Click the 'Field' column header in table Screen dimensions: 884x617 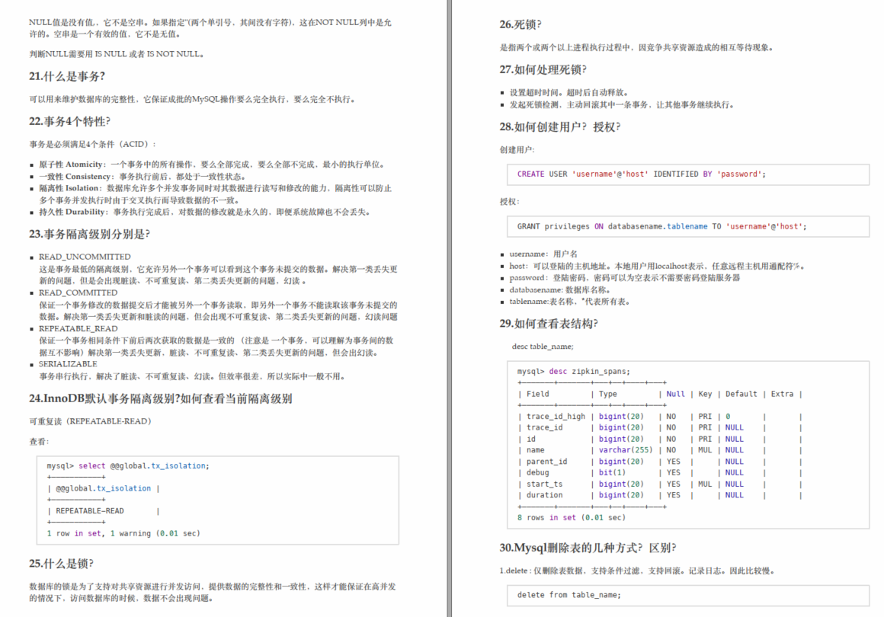pos(537,394)
